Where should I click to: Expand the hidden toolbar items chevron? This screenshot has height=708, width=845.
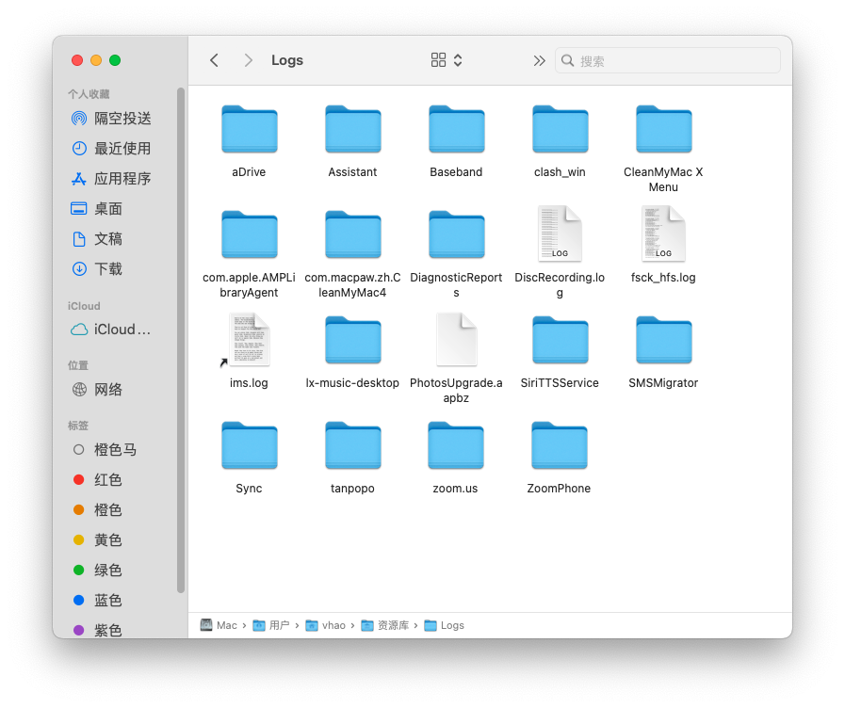click(x=538, y=59)
